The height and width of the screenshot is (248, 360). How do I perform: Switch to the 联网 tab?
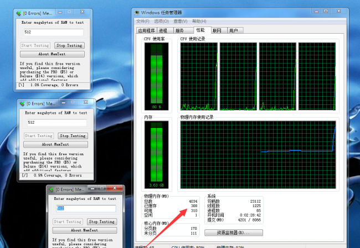[x=219, y=30]
